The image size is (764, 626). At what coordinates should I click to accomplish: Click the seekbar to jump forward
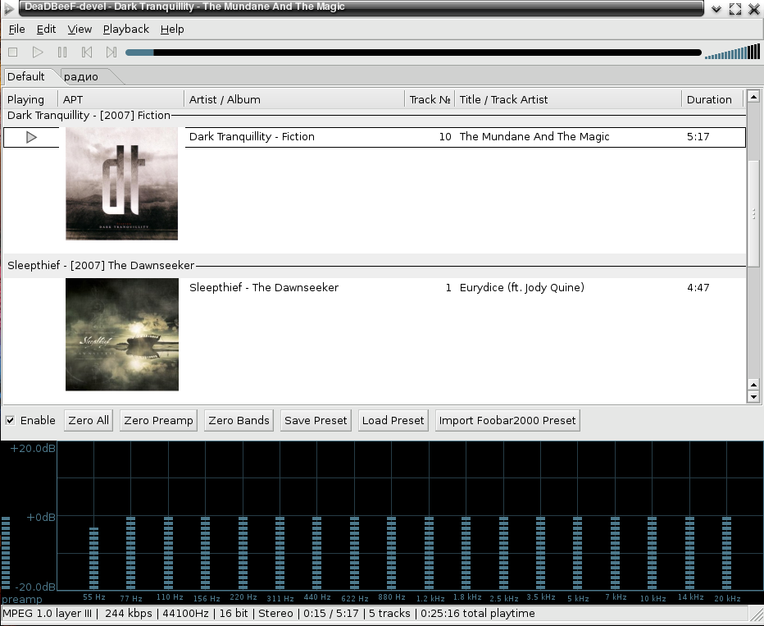pyautogui.click(x=410, y=52)
